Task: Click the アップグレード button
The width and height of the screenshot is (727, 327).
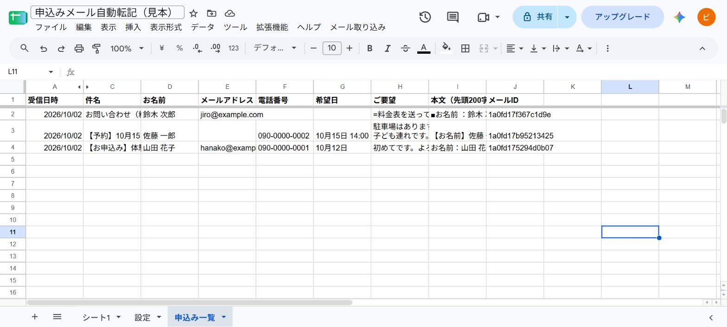Action: (x=622, y=17)
